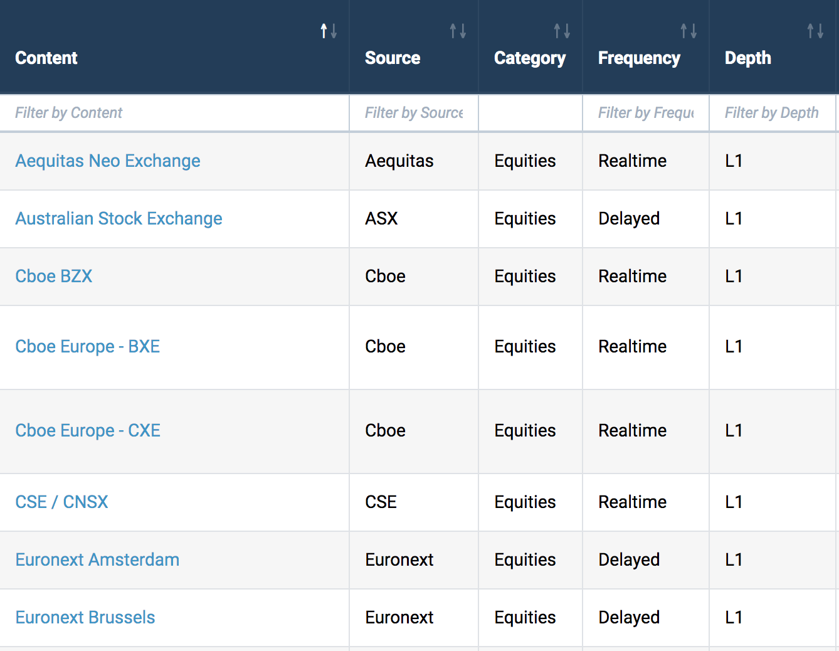Go to Cboe Europe - CXE page
Image resolution: width=839 pixels, height=651 pixels.
tap(88, 431)
